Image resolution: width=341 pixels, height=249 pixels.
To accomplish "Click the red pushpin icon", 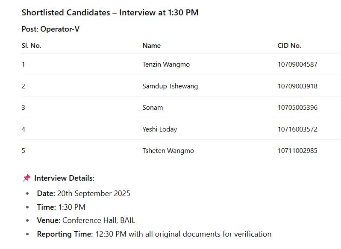I will (26, 178).
